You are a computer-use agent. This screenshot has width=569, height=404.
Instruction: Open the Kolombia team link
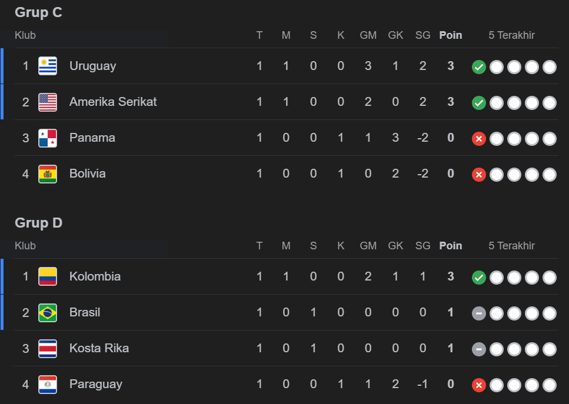[x=95, y=276]
